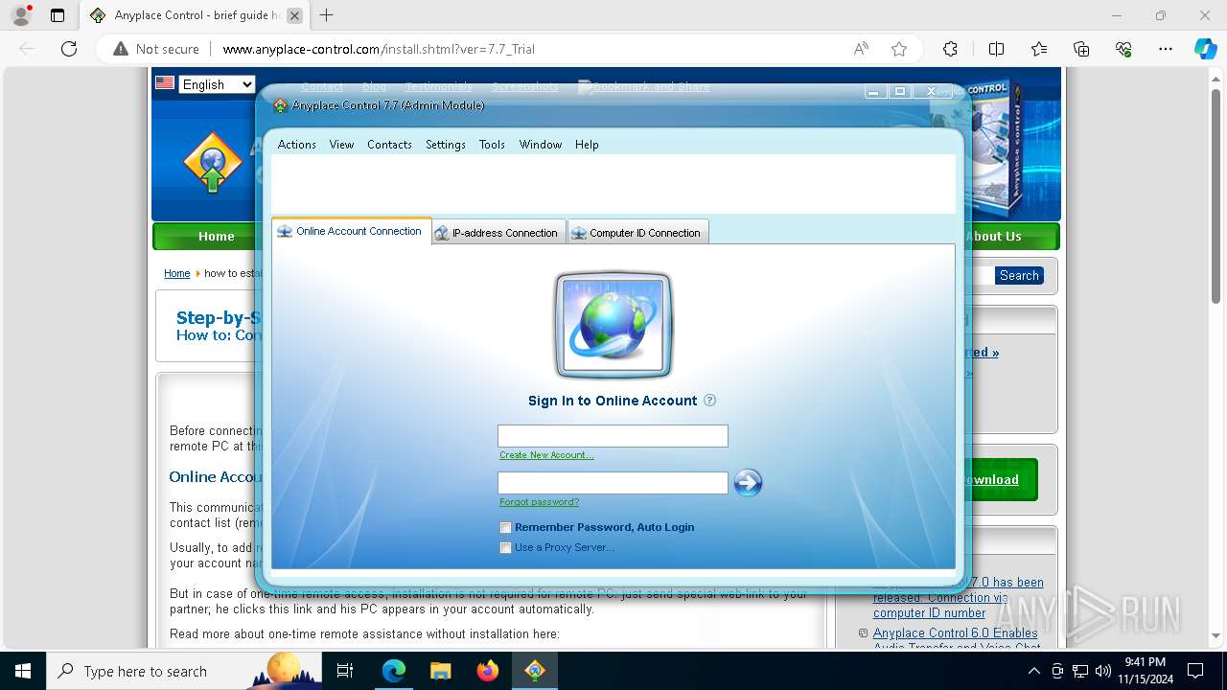Switch to IP-address Connection tab
Image resolution: width=1227 pixels, height=690 pixels.
498,233
